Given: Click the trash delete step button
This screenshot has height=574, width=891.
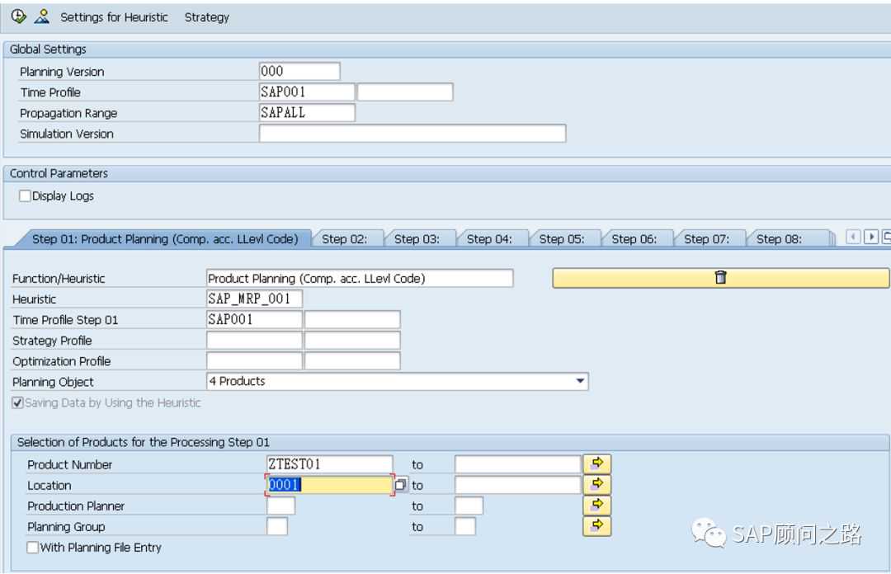Looking at the screenshot, I should click(x=720, y=279).
